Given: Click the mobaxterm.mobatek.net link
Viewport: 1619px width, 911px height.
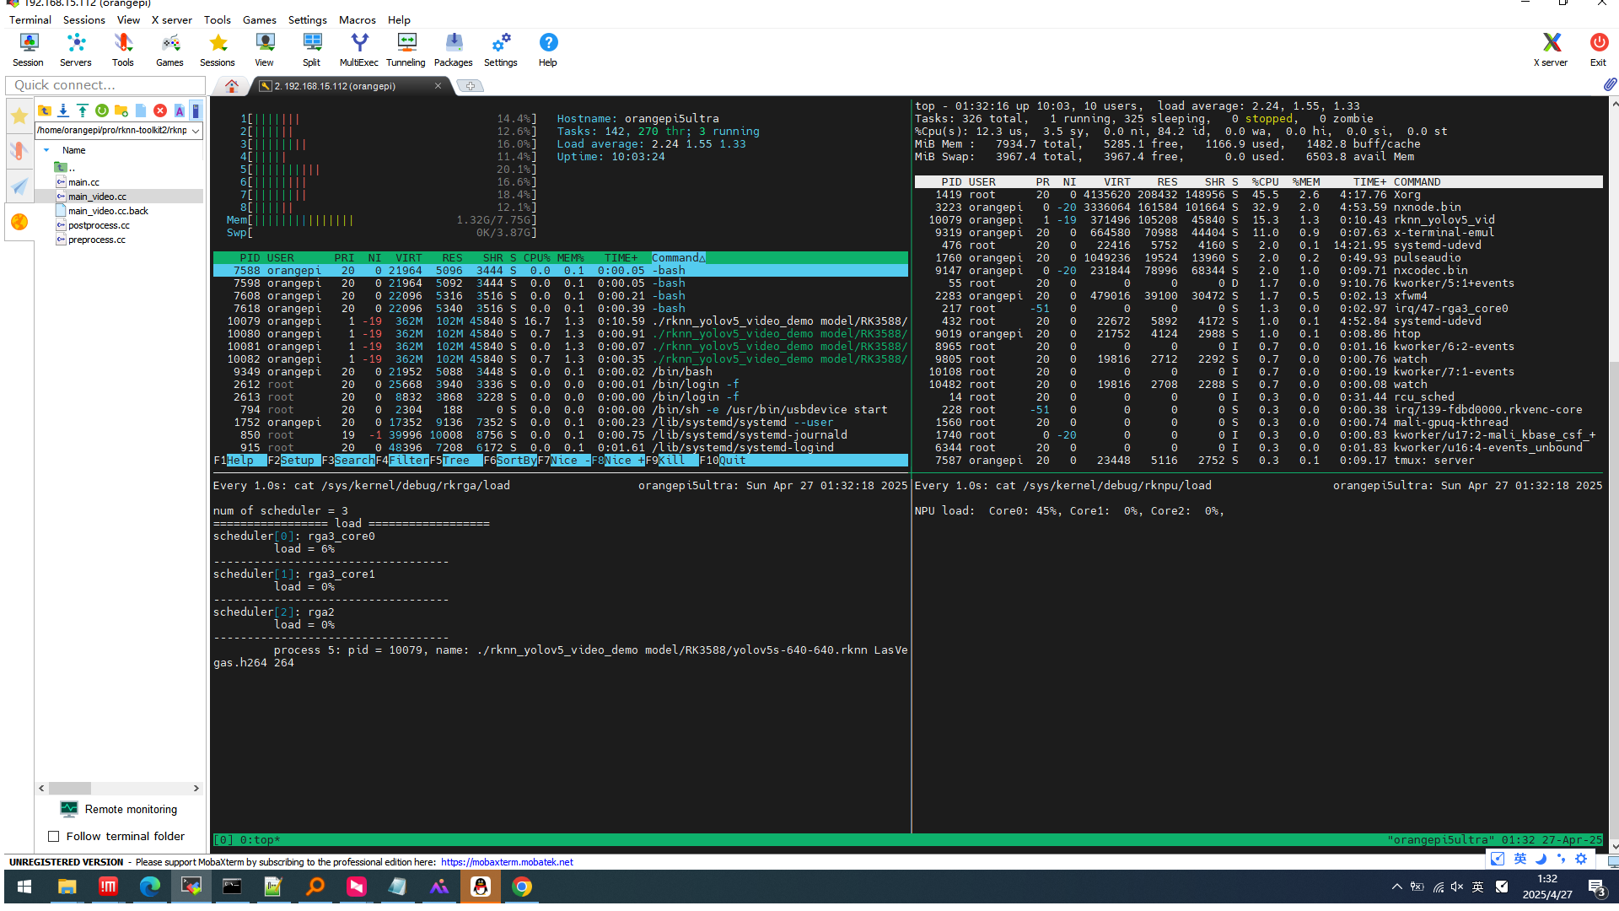Looking at the screenshot, I should [x=506, y=862].
